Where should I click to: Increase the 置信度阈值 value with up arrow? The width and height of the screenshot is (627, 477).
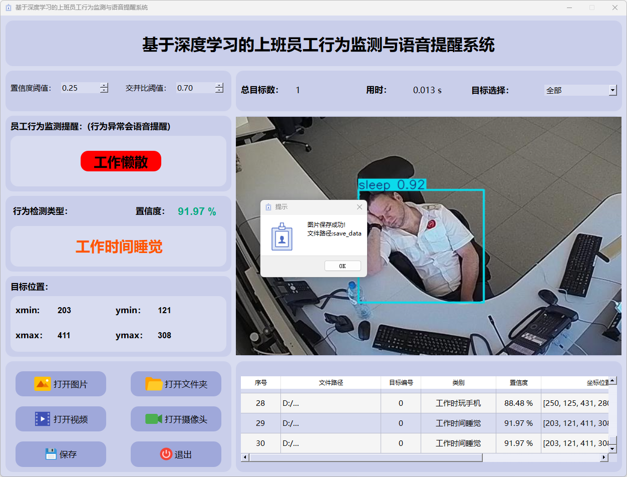(x=104, y=85)
